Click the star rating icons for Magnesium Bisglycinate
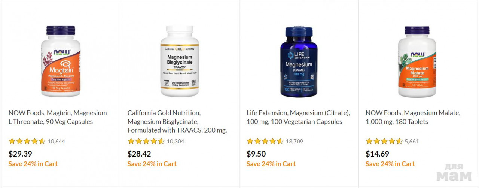The image size is (479, 188). pos(146,141)
